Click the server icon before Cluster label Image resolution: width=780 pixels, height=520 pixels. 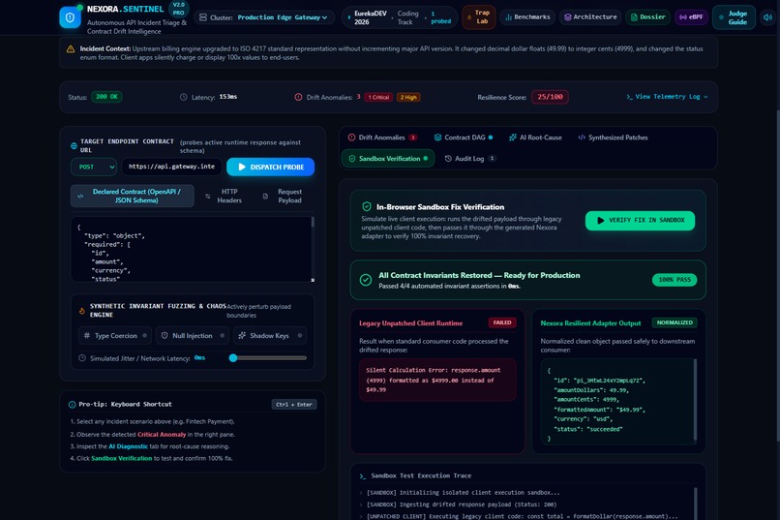203,17
